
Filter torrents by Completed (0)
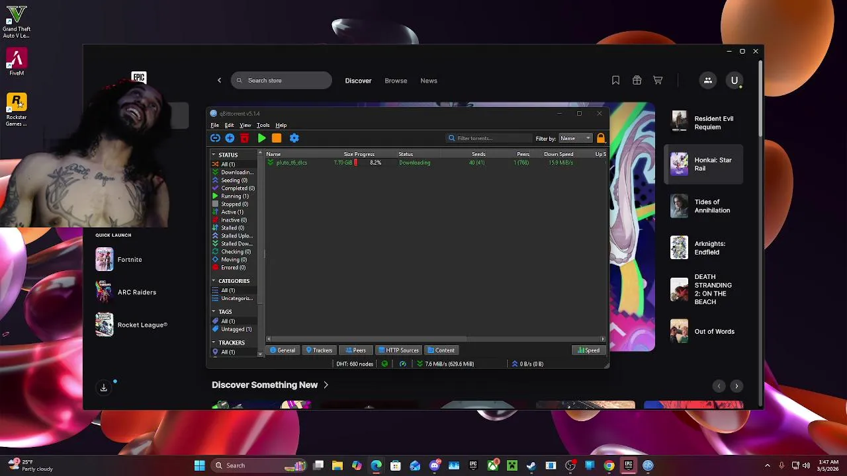pyautogui.click(x=233, y=188)
